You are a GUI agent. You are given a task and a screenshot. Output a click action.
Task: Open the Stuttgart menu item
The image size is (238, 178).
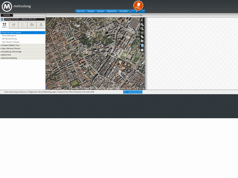91,11
